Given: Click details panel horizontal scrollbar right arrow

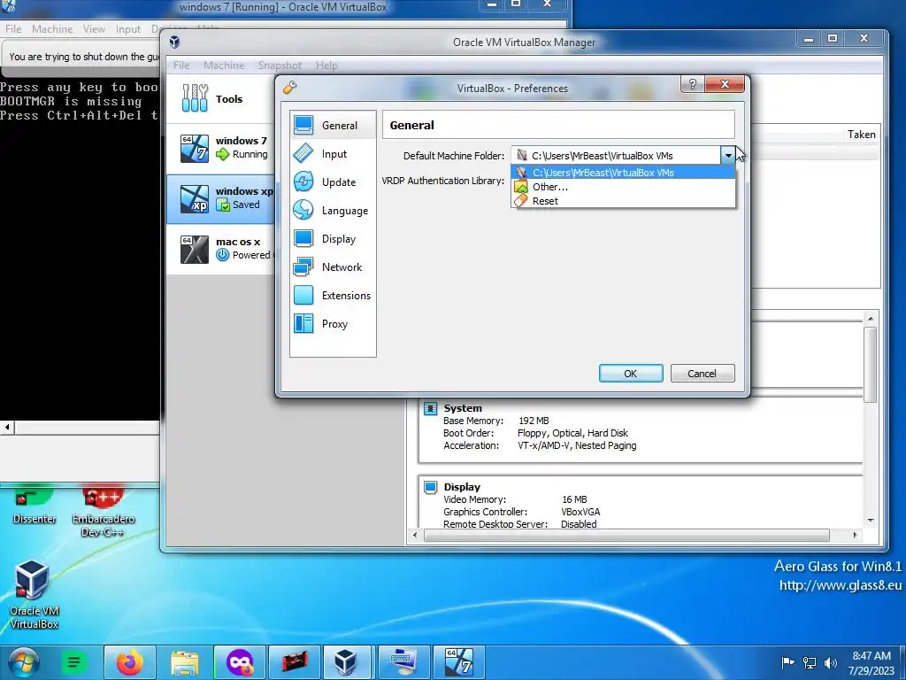Looking at the screenshot, I should coord(856,536).
